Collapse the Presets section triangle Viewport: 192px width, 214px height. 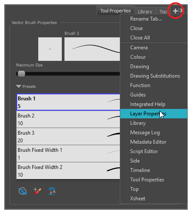coord(18,86)
